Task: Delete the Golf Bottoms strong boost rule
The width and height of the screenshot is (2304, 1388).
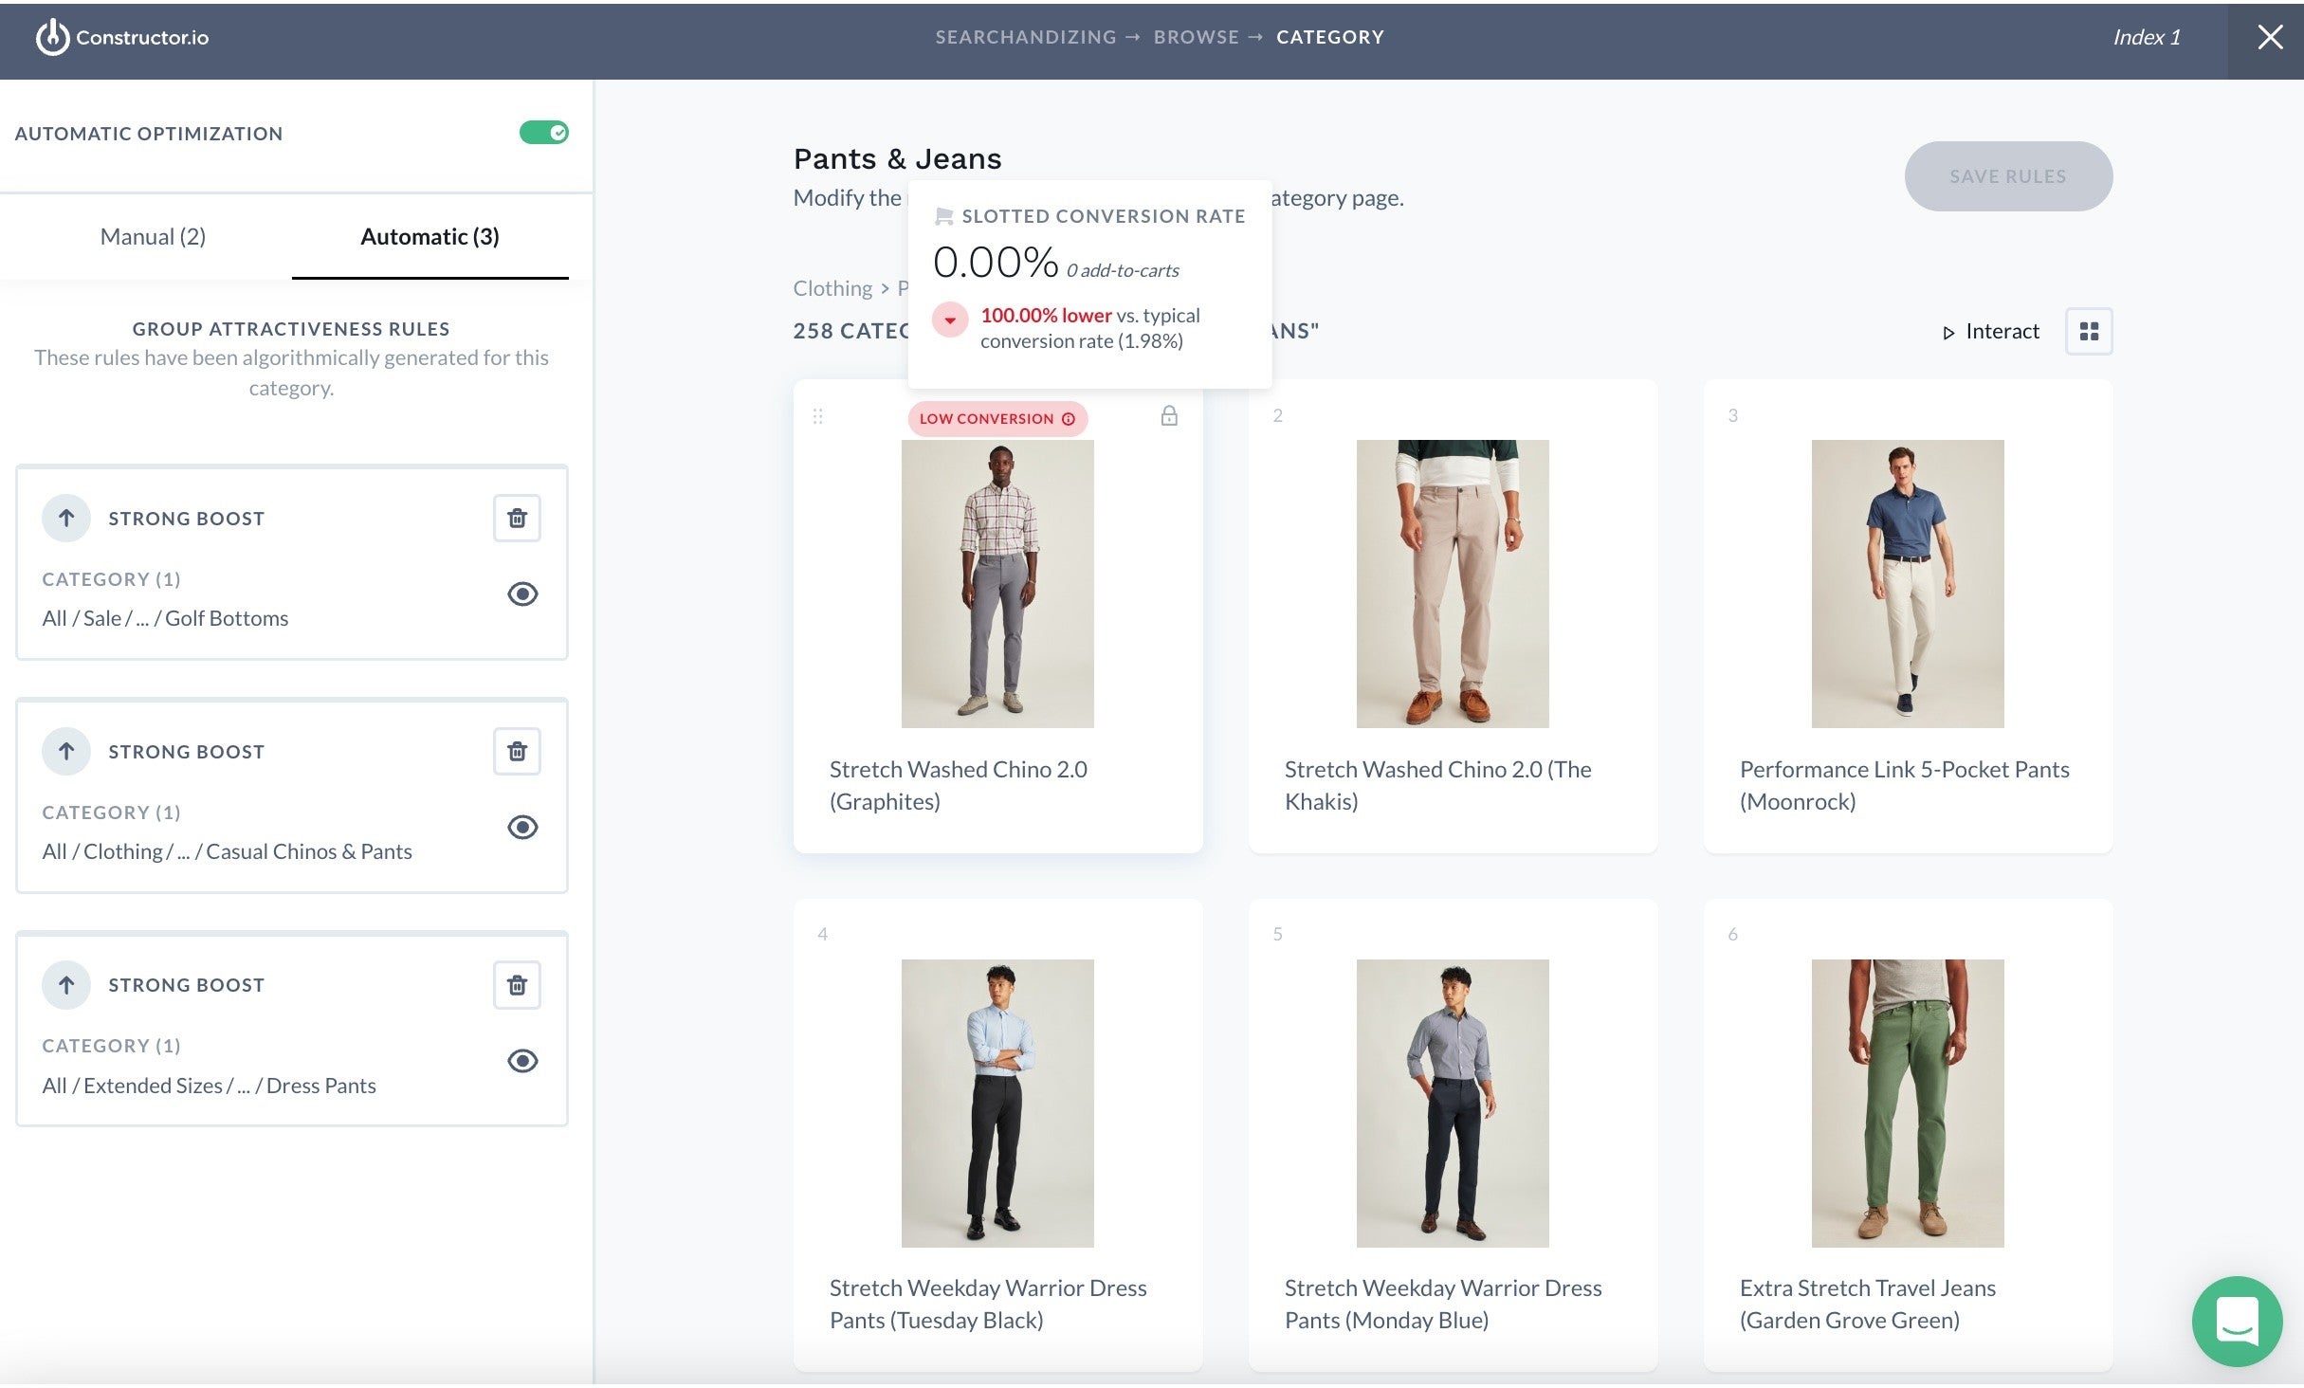Action: [517, 519]
